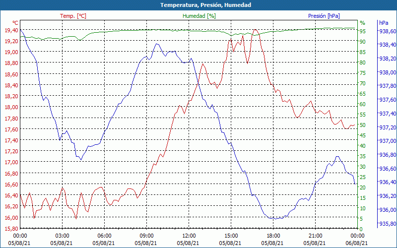
Task: Click the "19,40" temperature axis value
Action: pos(11,30)
